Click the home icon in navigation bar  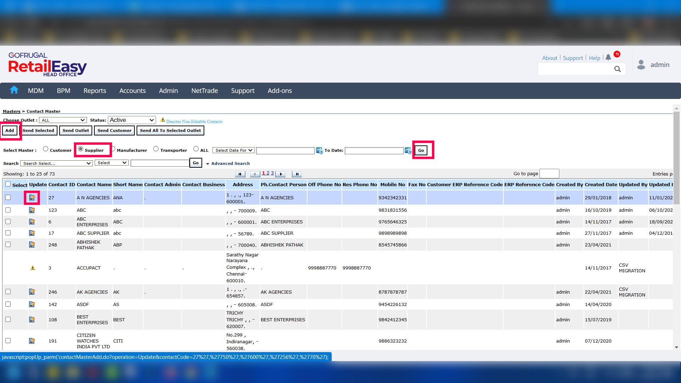[x=14, y=90]
